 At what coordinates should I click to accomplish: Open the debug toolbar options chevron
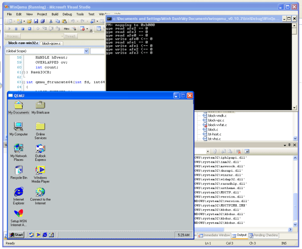91,30
